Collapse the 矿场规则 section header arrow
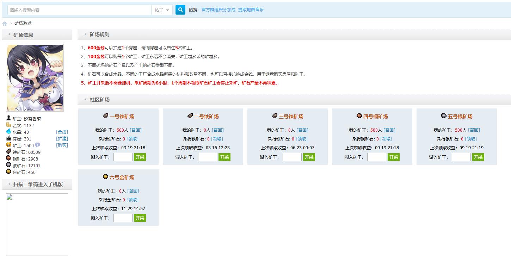Image resolution: width=511 pixels, height=257 pixels. point(85,35)
